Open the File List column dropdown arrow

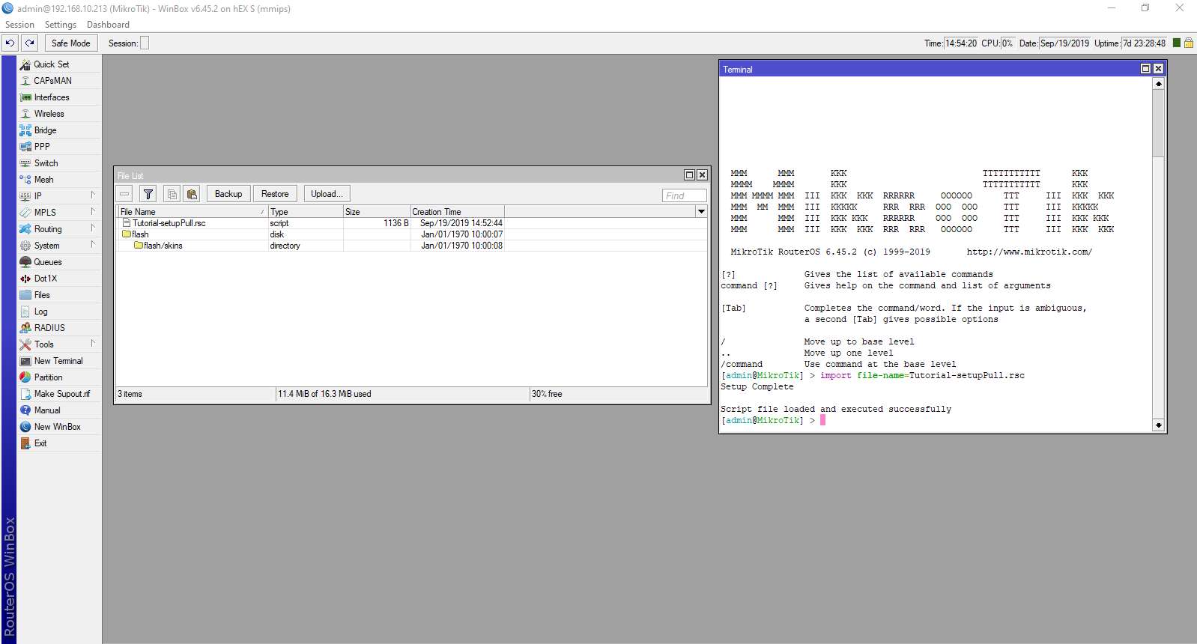(701, 212)
